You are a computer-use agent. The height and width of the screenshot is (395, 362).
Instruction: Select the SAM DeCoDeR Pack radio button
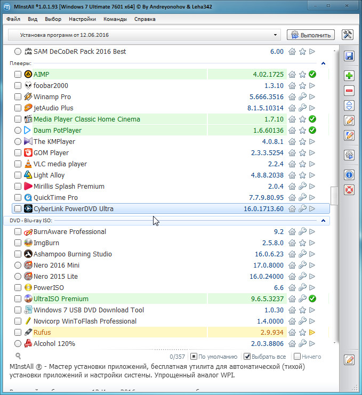[x=18, y=51]
